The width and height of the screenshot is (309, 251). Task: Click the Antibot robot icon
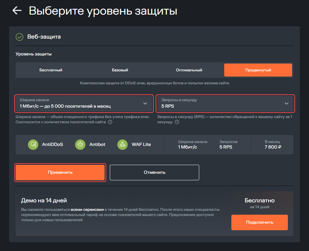[80, 144]
